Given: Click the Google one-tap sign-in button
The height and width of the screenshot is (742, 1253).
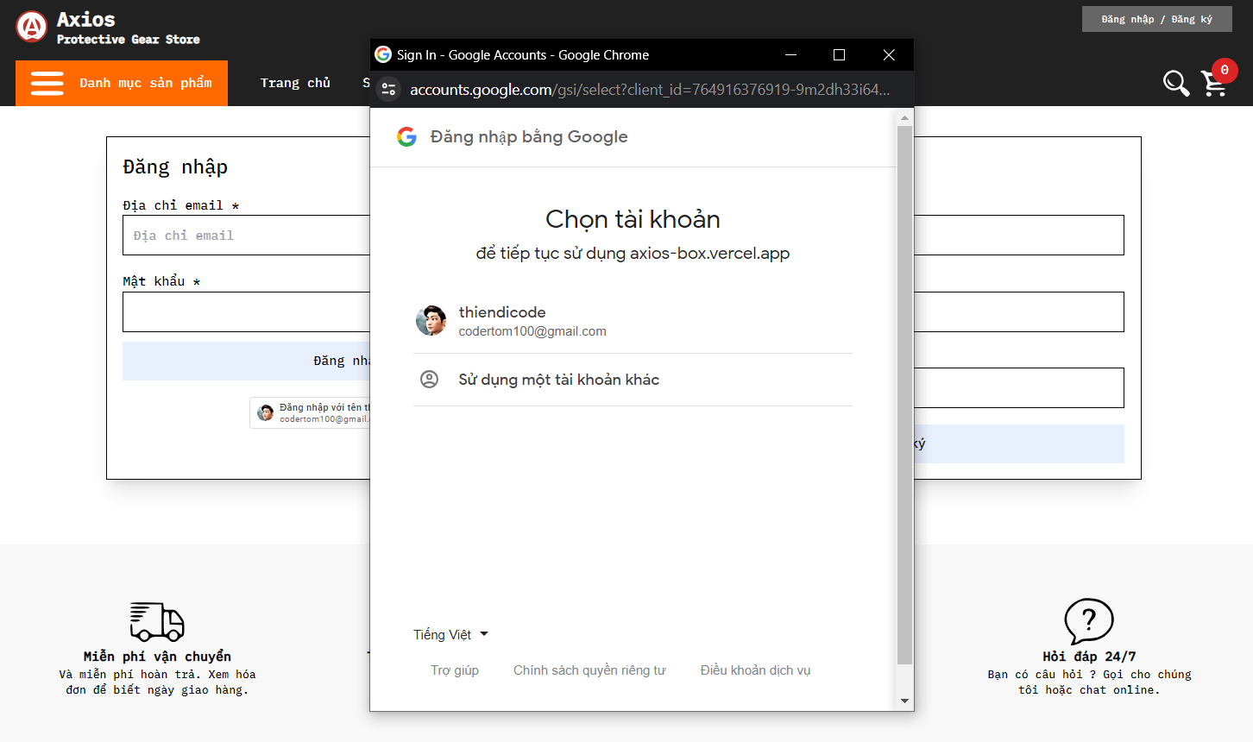Looking at the screenshot, I should 310,412.
